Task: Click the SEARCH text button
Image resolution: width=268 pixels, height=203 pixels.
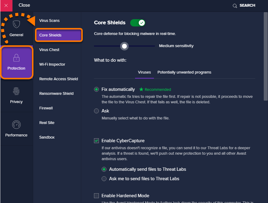Action: coord(247,5)
